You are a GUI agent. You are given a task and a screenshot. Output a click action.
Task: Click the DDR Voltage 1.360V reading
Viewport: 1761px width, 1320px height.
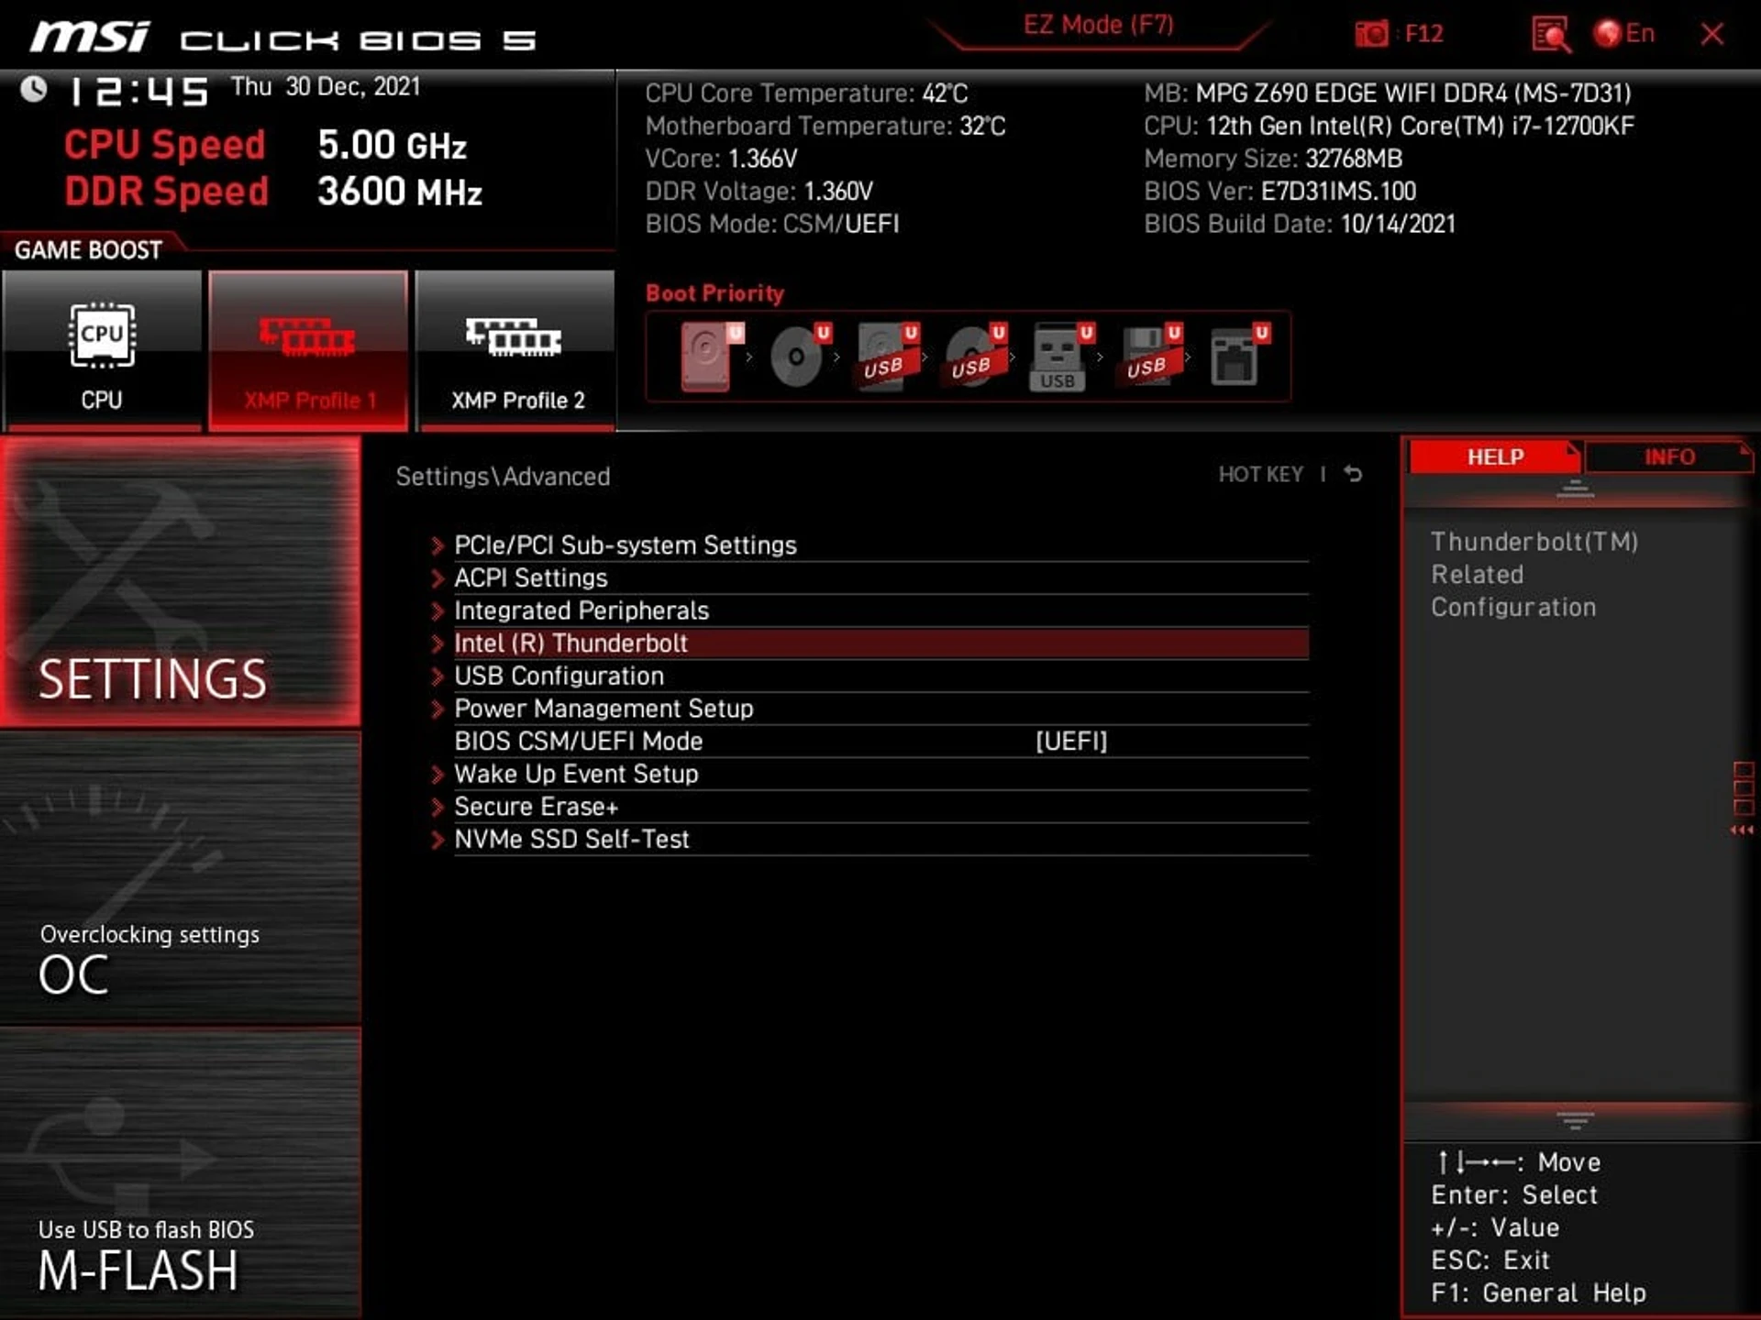coord(759,192)
